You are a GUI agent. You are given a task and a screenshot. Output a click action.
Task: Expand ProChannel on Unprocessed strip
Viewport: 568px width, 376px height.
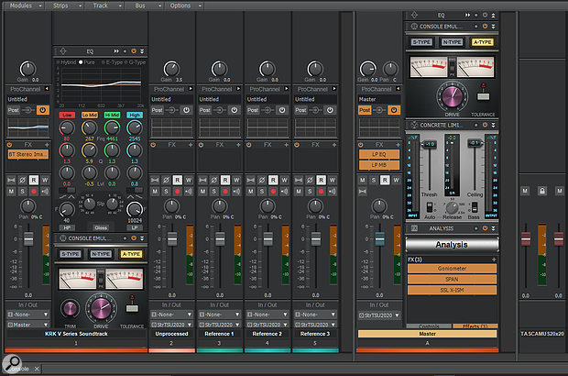[191, 88]
